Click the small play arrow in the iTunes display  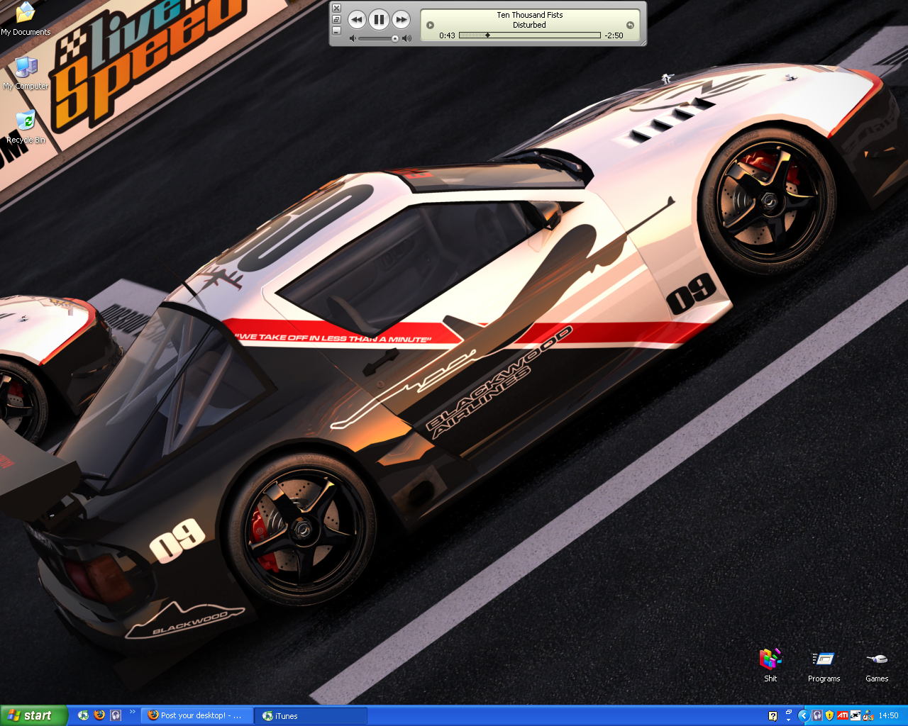pyautogui.click(x=430, y=25)
